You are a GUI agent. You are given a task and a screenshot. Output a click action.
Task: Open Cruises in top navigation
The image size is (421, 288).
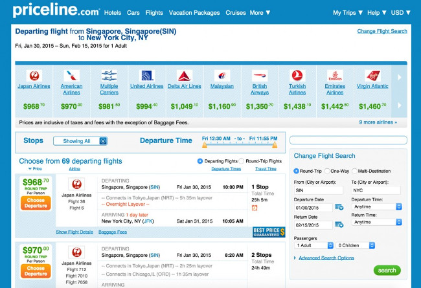coord(236,12)
